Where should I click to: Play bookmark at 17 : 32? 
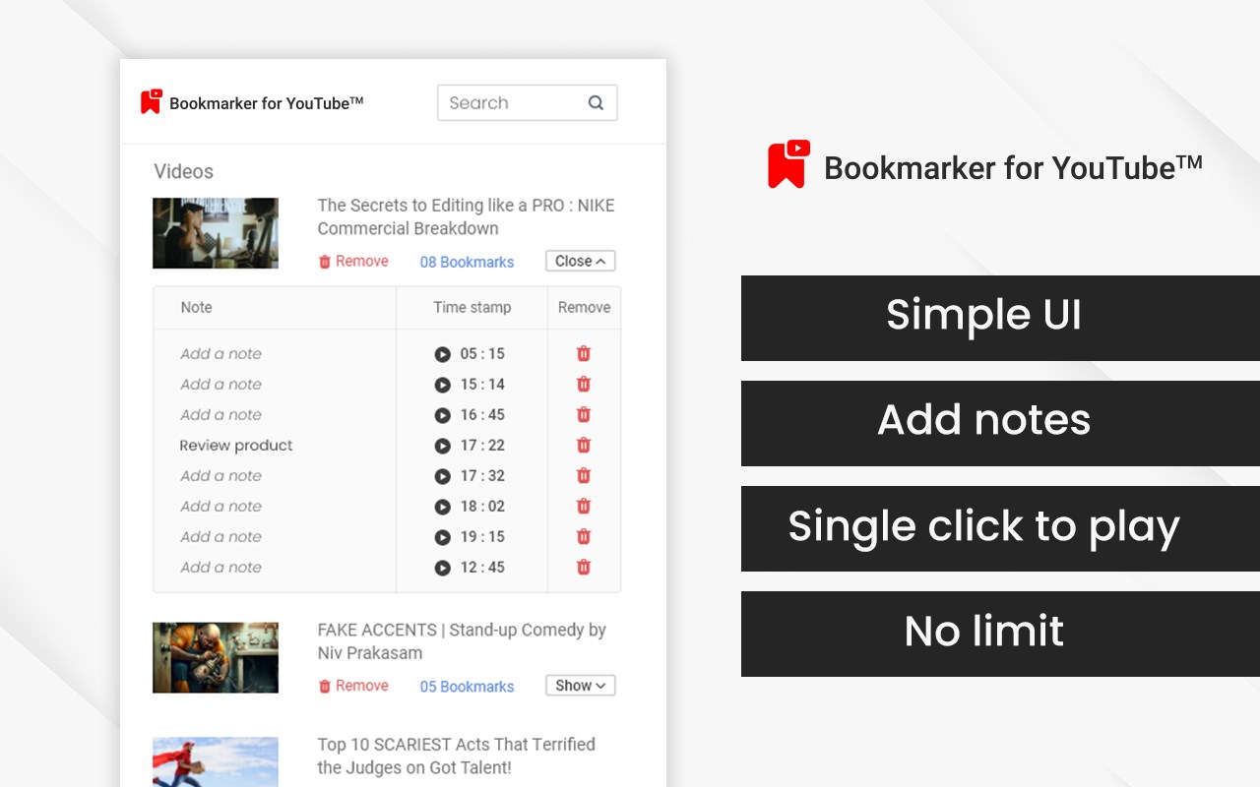(443, 476)
